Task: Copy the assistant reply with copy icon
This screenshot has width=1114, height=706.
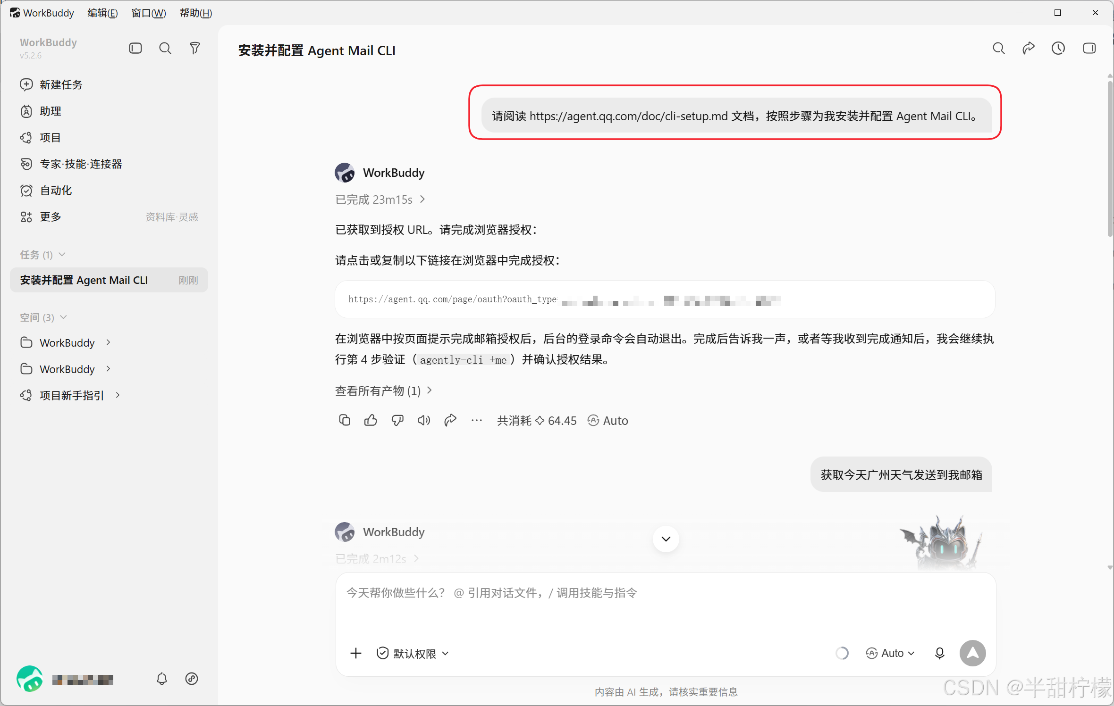Action: pos(345,420)
